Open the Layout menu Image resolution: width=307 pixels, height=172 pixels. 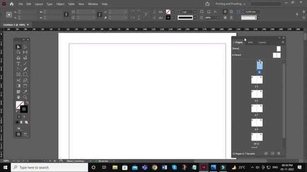click(39, 4)
